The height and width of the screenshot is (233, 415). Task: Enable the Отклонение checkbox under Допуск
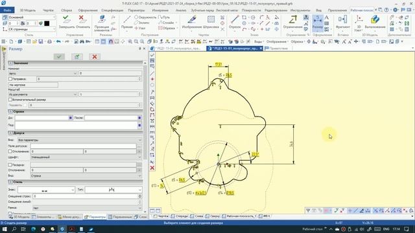coord(10,151)
